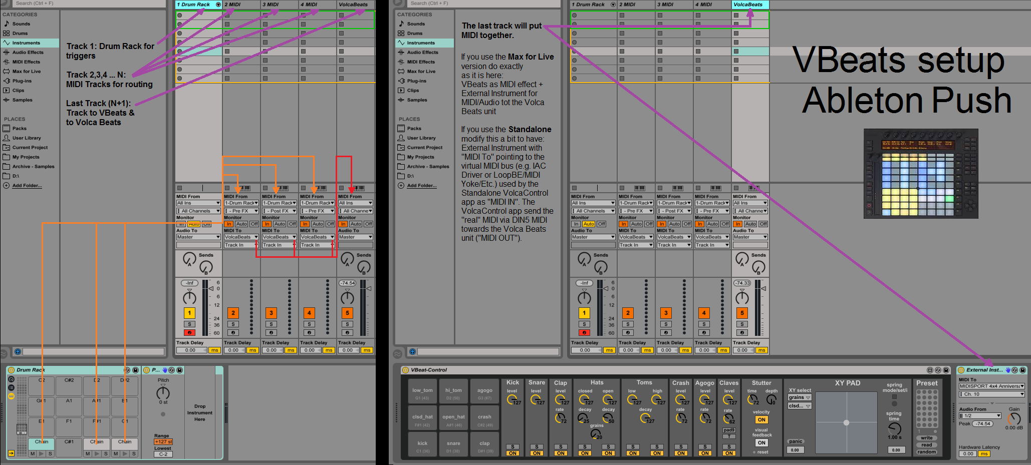Open Current Project place, right window browser
The width and height of the screenshot is (1031, 465).
(425, 147)
